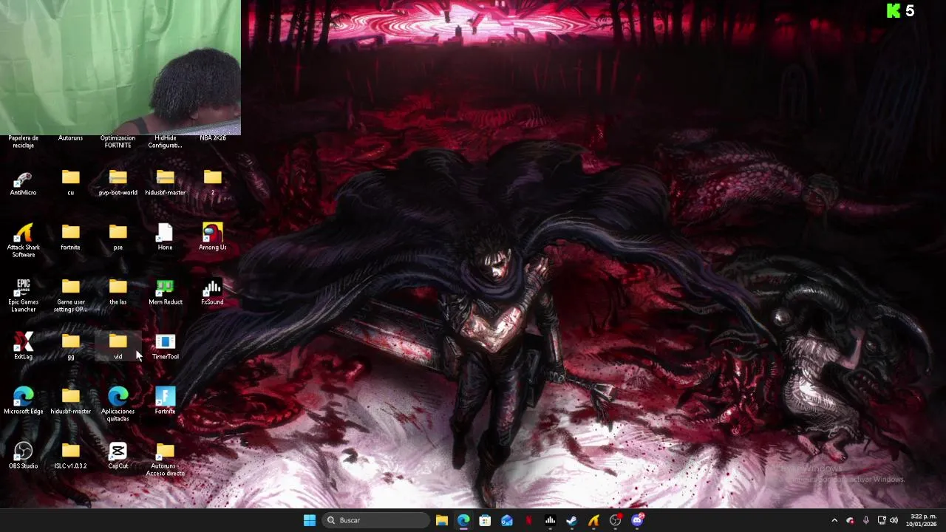Click the microphone tray icon
The height and width of the screenshot is (532, 946).
tap(865, 520)
